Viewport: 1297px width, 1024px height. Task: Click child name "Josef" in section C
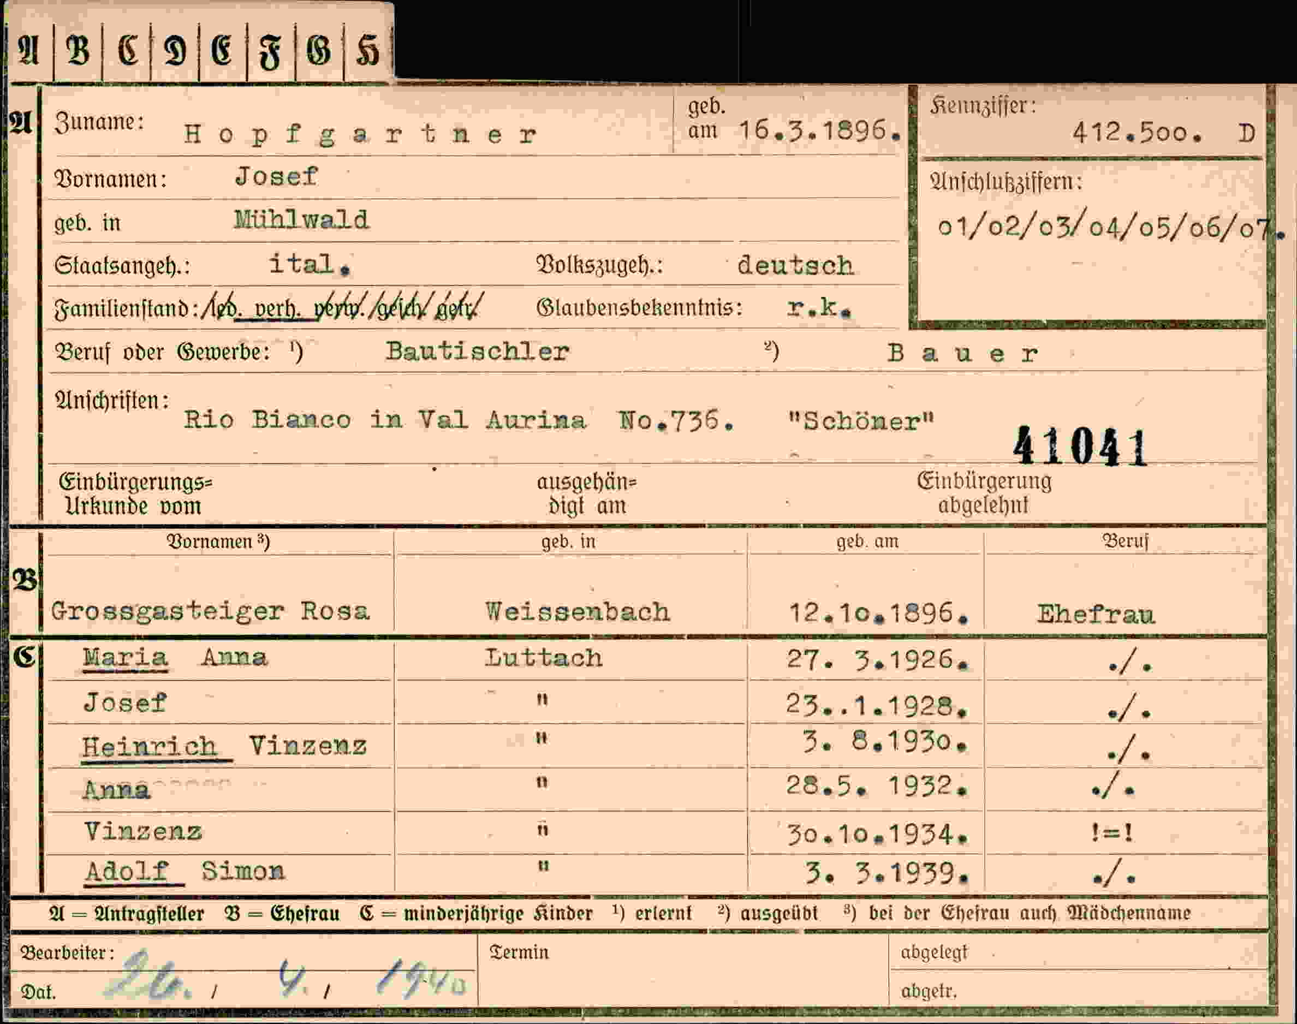tap(124, 702)
